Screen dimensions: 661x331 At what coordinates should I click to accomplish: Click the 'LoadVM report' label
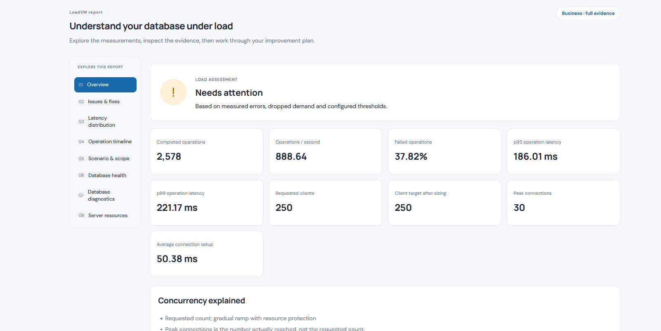(x=86, y=12)
